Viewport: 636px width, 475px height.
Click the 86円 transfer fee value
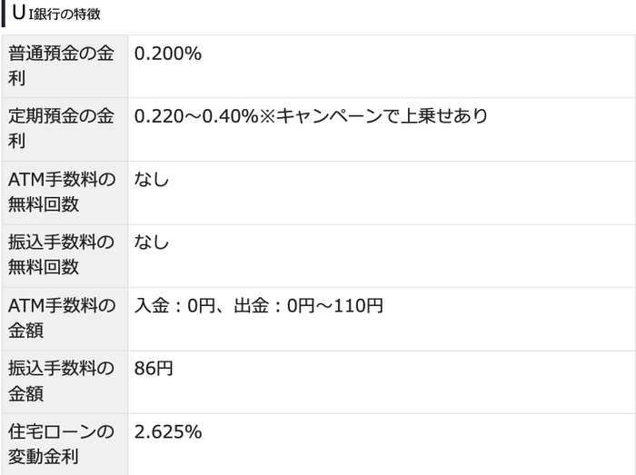(x=154, y=370)
